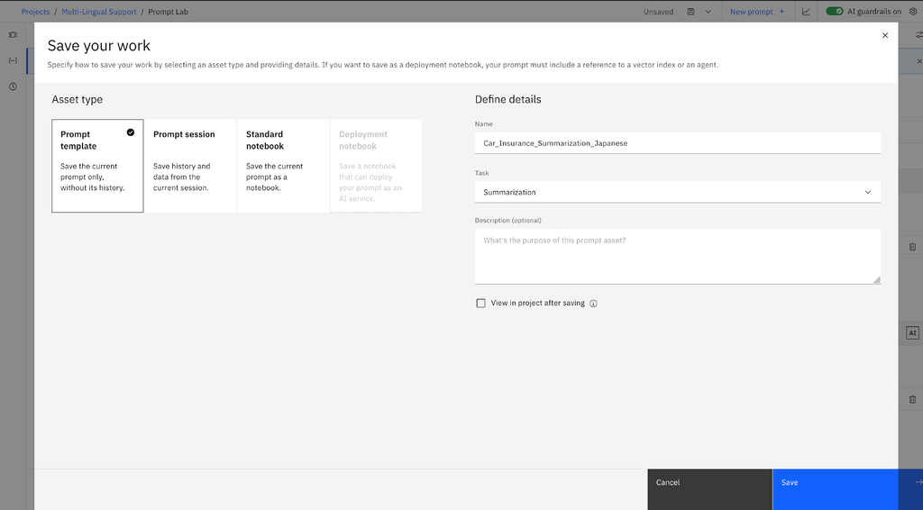Click the sample prompts icon atop left sidebar

(13, 35)
